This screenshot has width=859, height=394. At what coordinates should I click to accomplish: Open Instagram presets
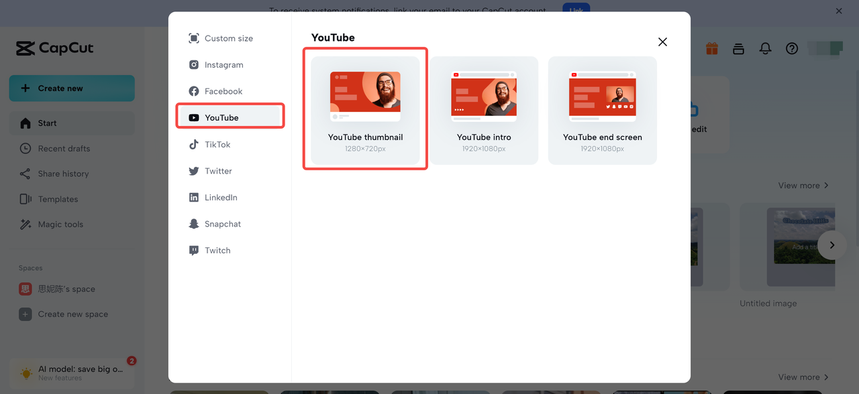click(x=230, y=65)
